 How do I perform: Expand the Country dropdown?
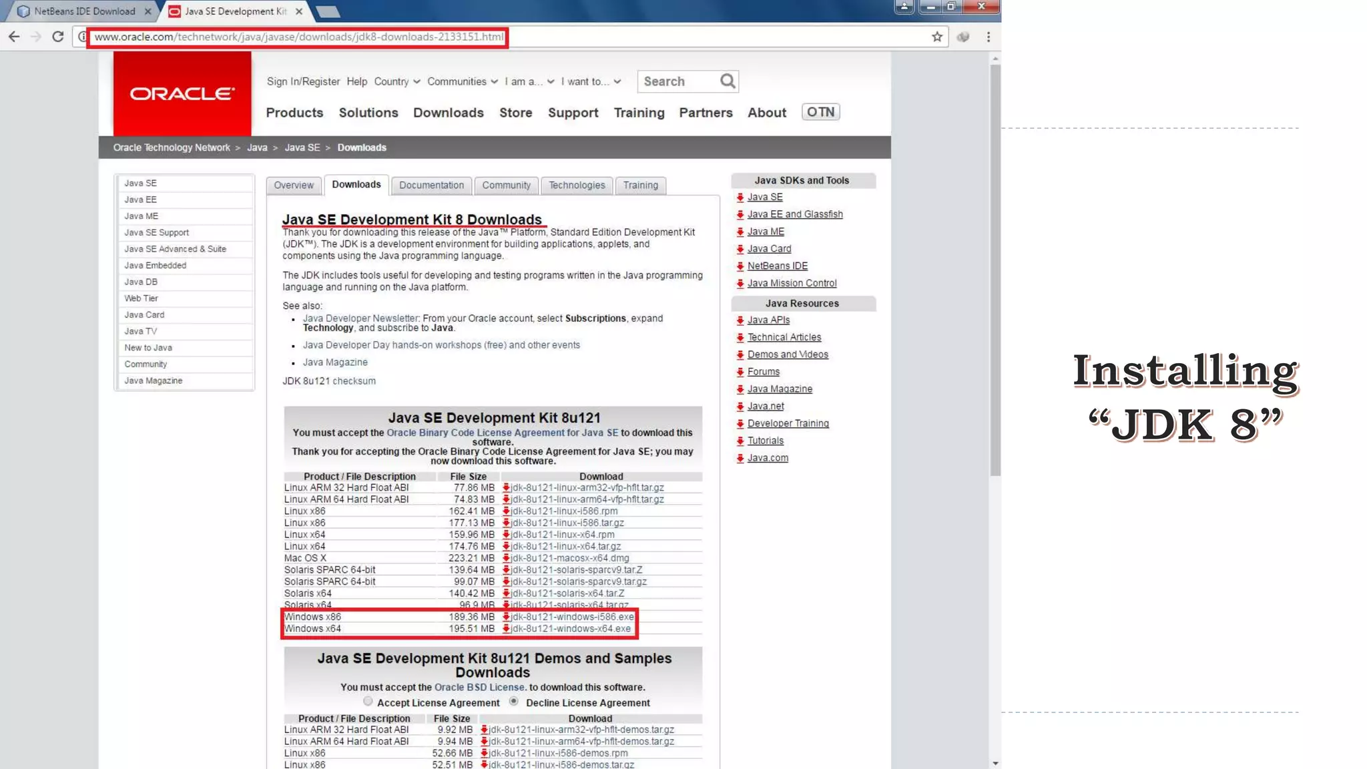point(397,81)
